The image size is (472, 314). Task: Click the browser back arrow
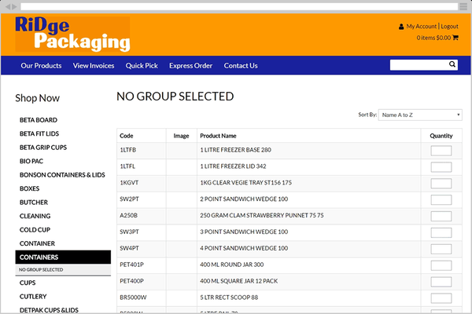click(8, 6)
